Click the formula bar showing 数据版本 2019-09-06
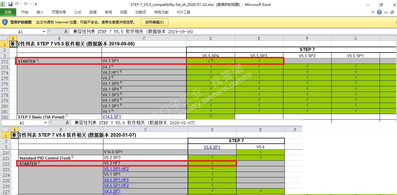Screen dimensions: 397x195 pos(233,31)
